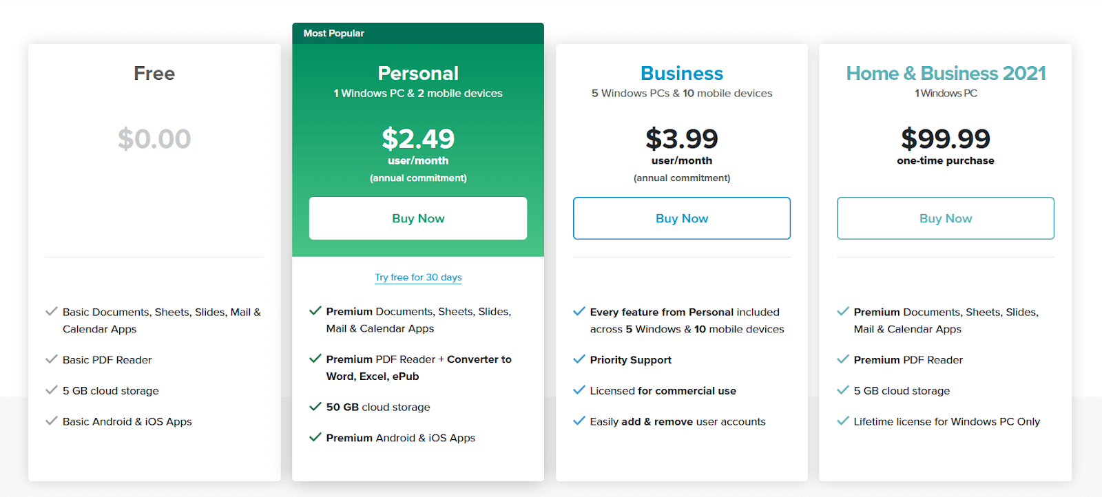1102x497 pixels.
Task: Open the Try free for 30 days link
Action: pyautogui.click(x=418, y=277)
